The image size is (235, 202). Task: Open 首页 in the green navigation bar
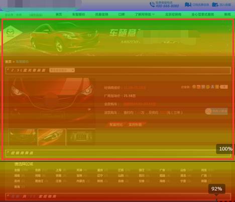pos(59,15)
